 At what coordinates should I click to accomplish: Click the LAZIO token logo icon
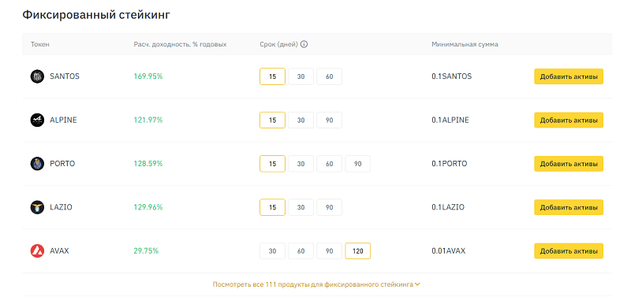pos(37,207)
